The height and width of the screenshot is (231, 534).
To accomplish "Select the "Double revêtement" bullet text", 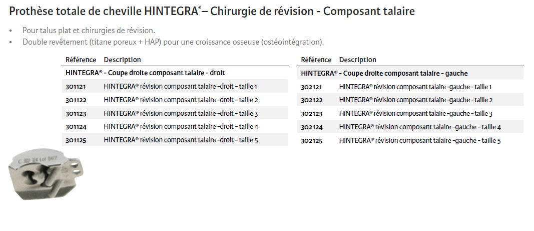I will [x=173, y=42].
